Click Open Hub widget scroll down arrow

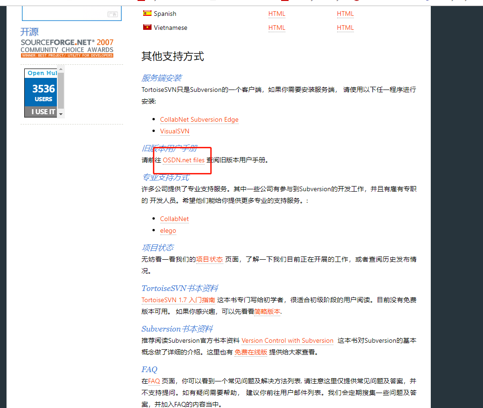[61, 114]
